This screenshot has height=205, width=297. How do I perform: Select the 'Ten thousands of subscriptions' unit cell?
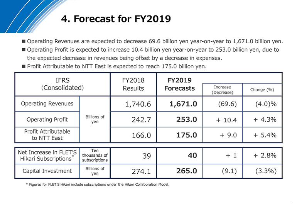pos(95,155)
